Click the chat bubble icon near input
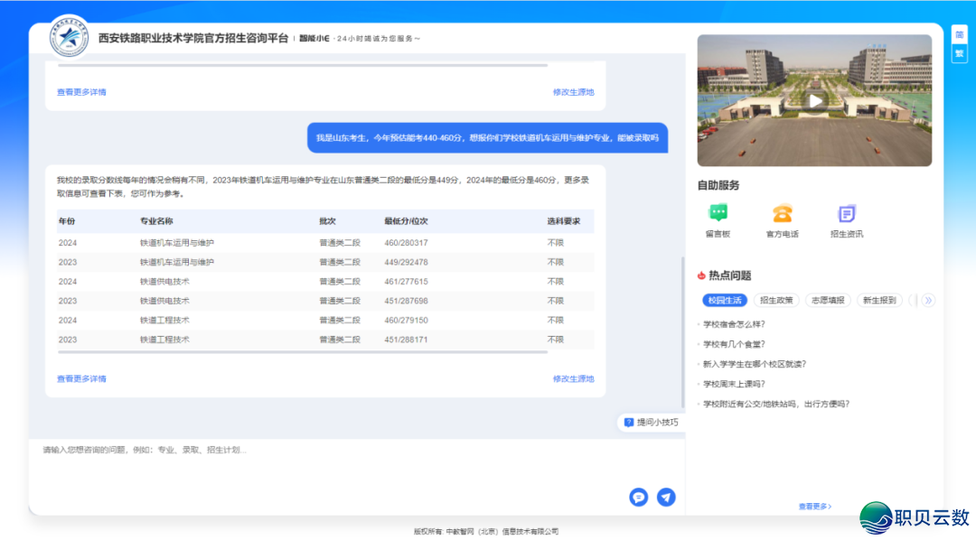 click(x=639, y=497)
